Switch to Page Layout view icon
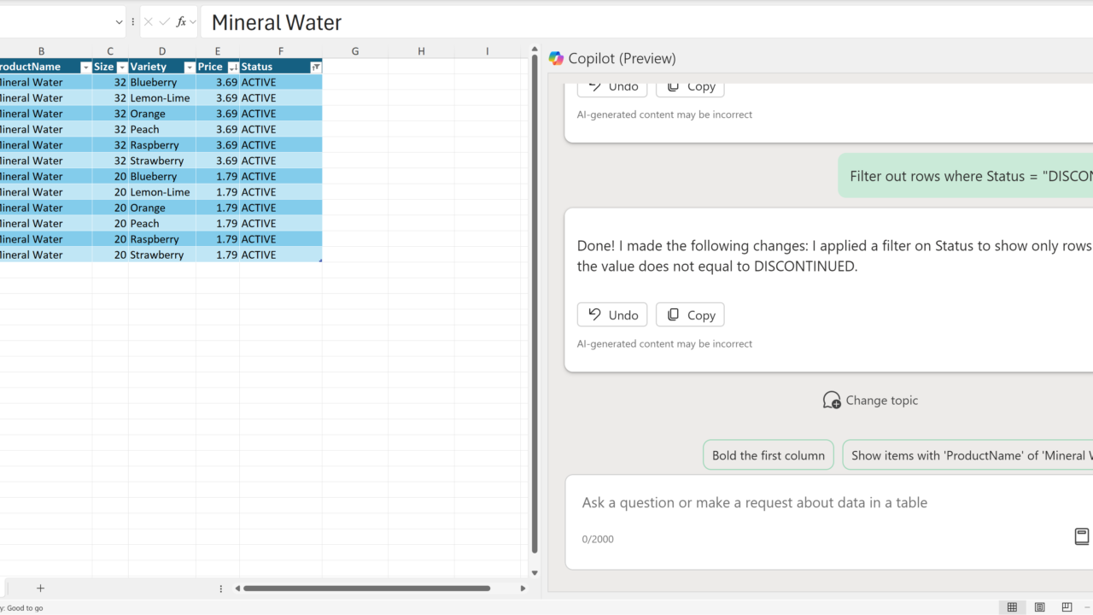The width and height of the screenshot is (1093, 615). coord(1039,607)
